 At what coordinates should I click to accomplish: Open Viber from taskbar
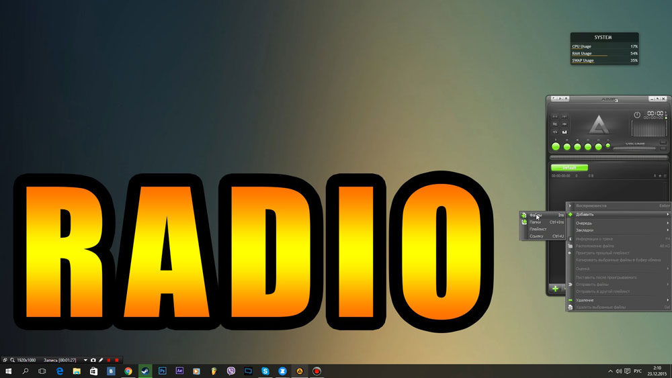(231, 371)
